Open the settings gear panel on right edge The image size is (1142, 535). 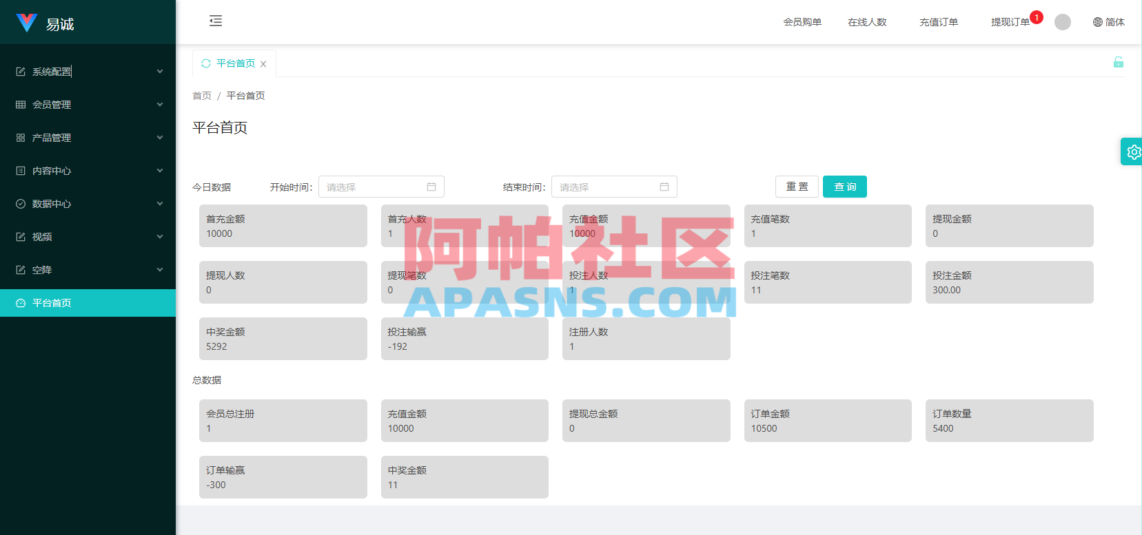(1133, 152)
